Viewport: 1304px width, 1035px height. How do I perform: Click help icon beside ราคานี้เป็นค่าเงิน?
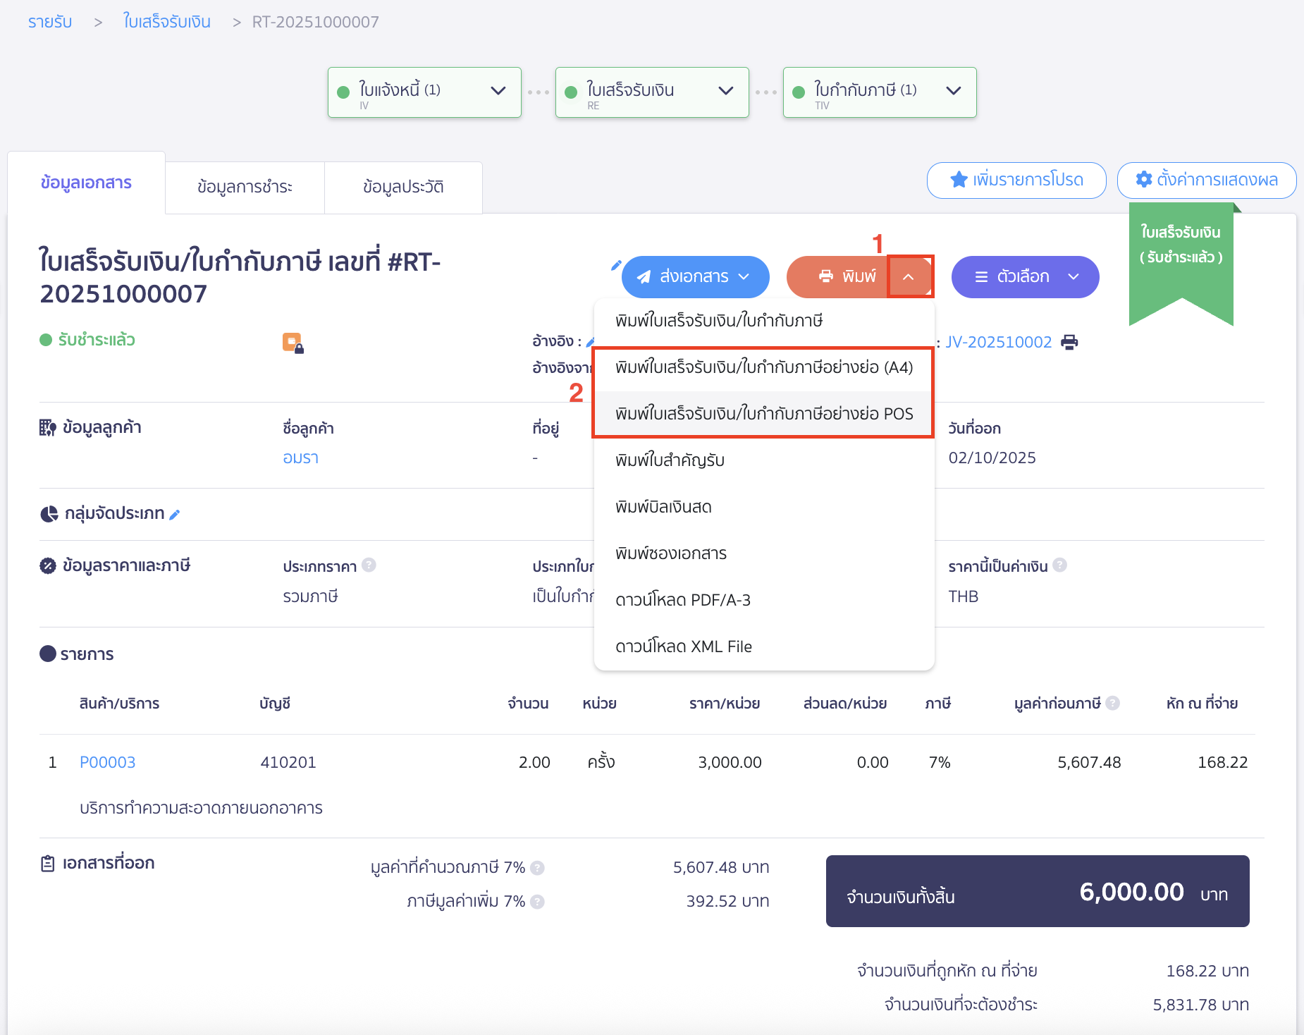pyautogui.click(x=1059, y=565)
